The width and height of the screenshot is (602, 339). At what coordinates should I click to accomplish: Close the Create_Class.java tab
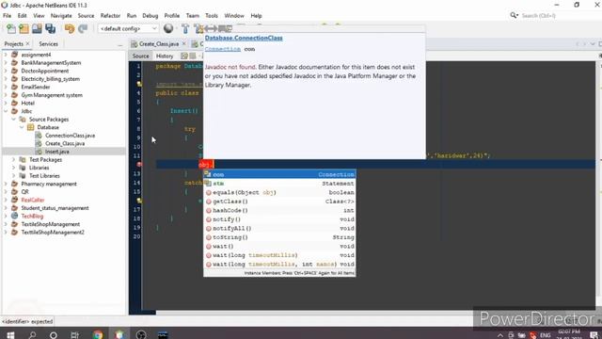[x=184, y=43]
